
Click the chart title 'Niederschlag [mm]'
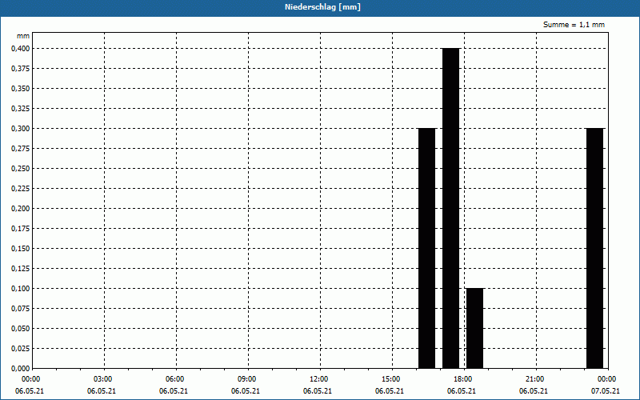click(322, 7)
